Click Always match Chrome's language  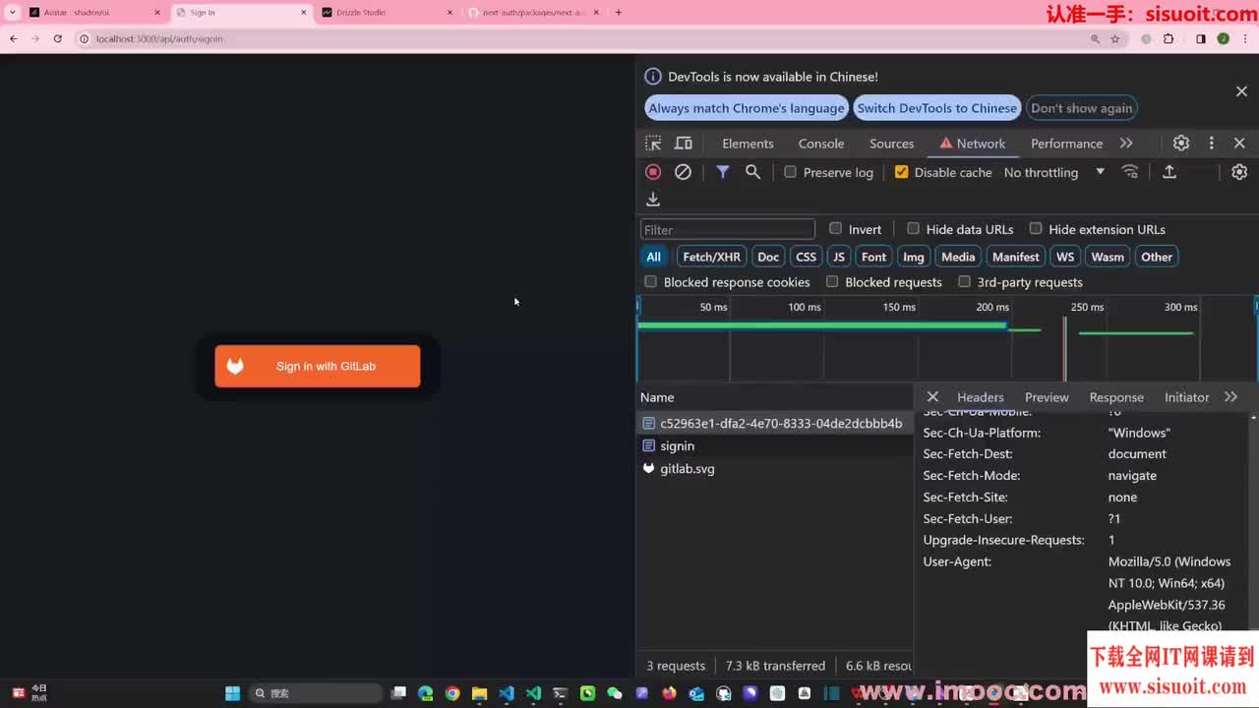click(x=747, y=108)
